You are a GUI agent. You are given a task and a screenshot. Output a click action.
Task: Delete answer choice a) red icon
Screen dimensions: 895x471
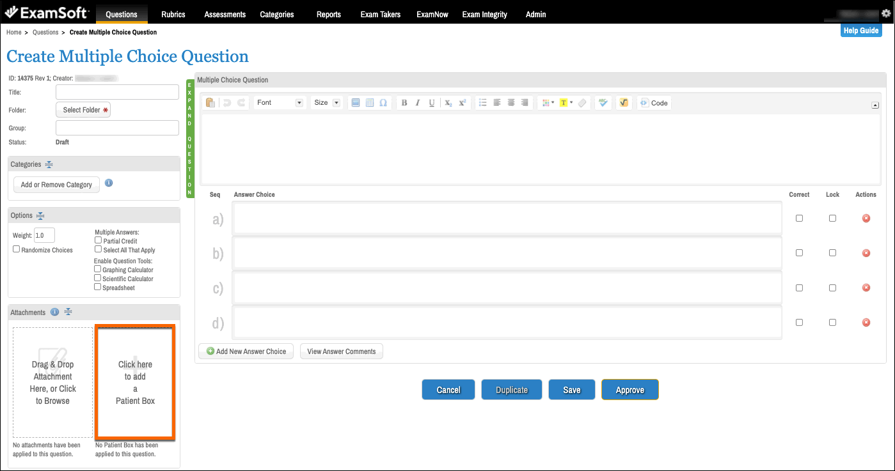866,219
